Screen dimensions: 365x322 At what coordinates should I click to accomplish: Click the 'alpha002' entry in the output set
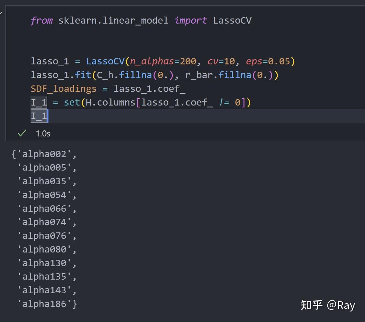point(45,154)
